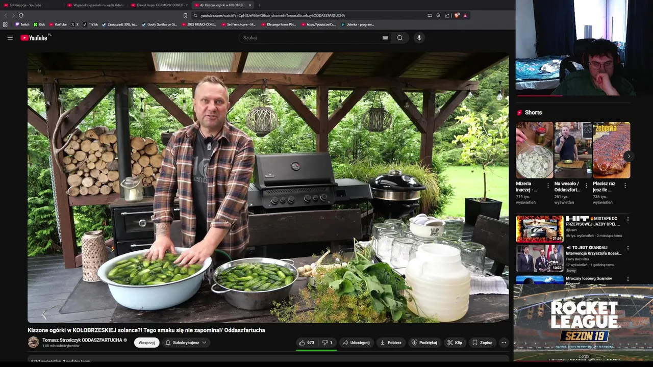Close the Kiszone ogórki tab
The height and width of the screenshot is (367, 653).
pyautogui.click(x=250, y=5)
